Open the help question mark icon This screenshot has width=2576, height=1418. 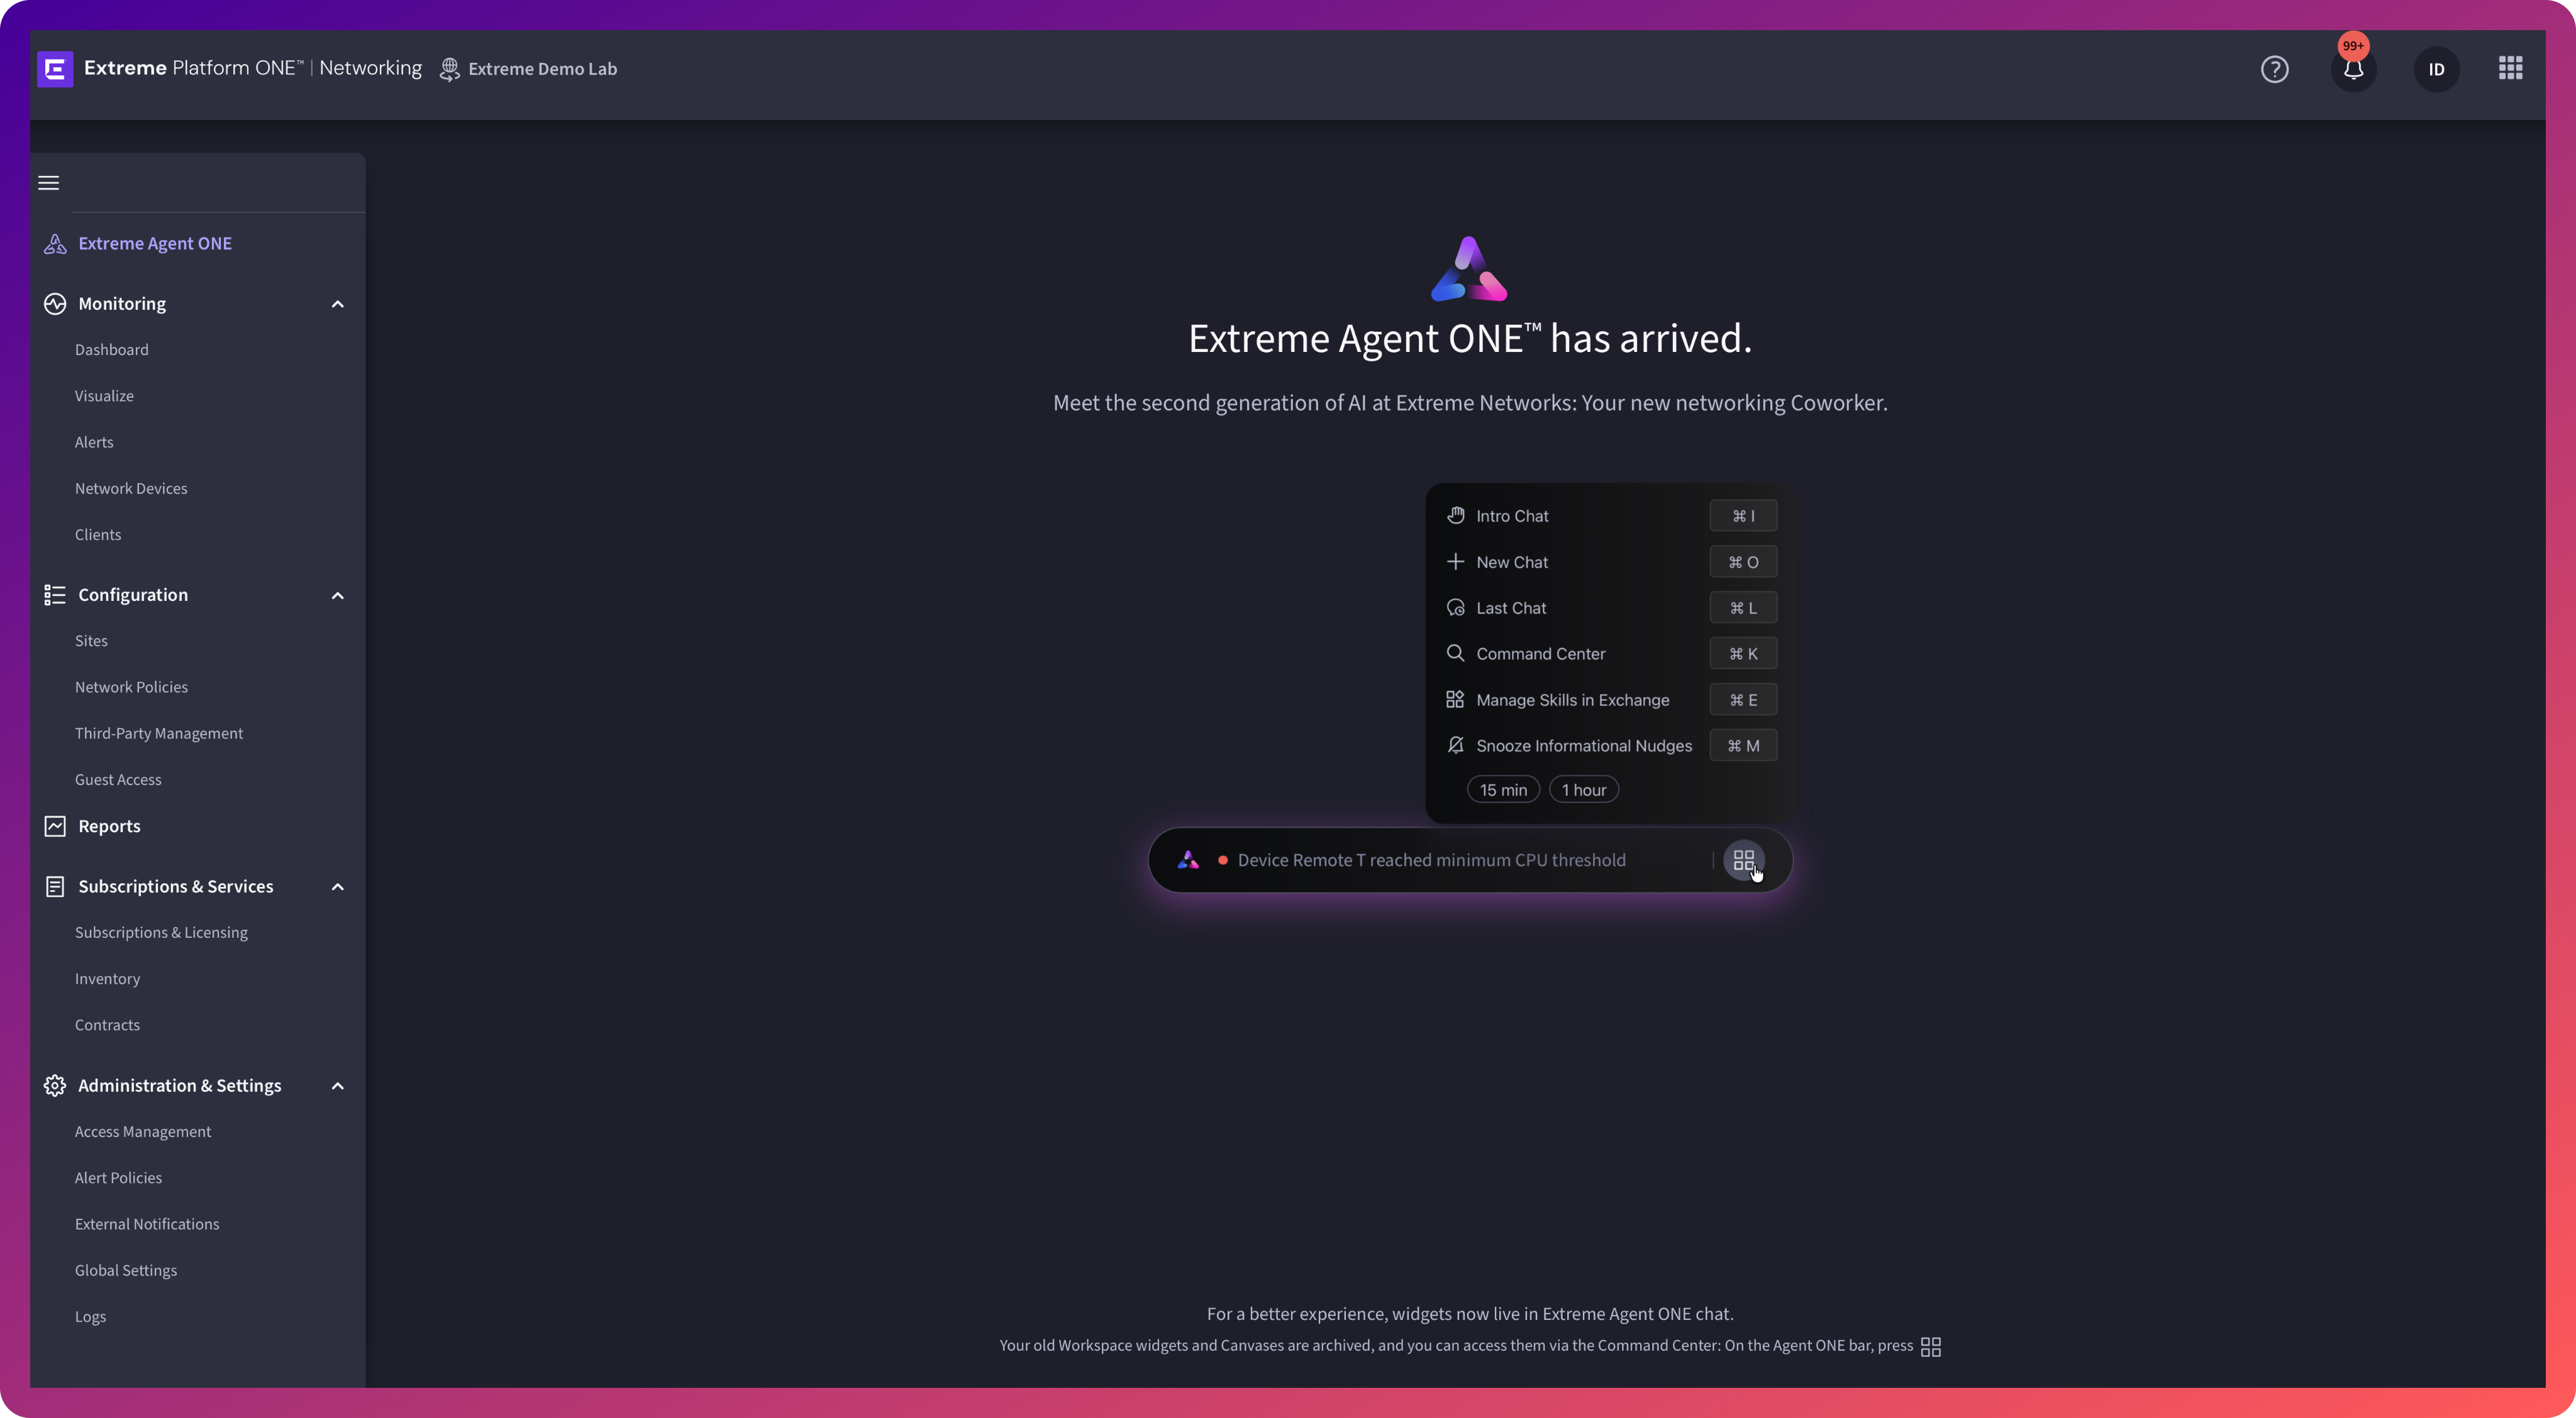[2274, 69]
